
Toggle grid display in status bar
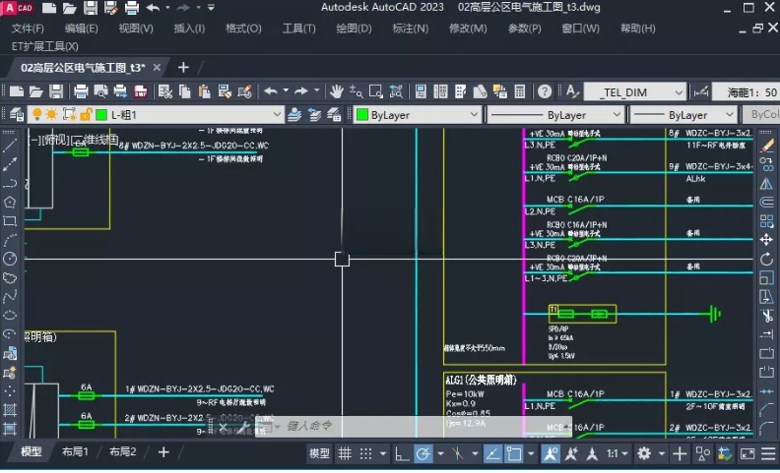346,453
